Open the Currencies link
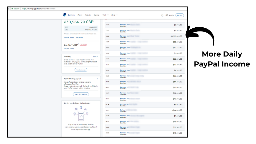 (80, 37)
